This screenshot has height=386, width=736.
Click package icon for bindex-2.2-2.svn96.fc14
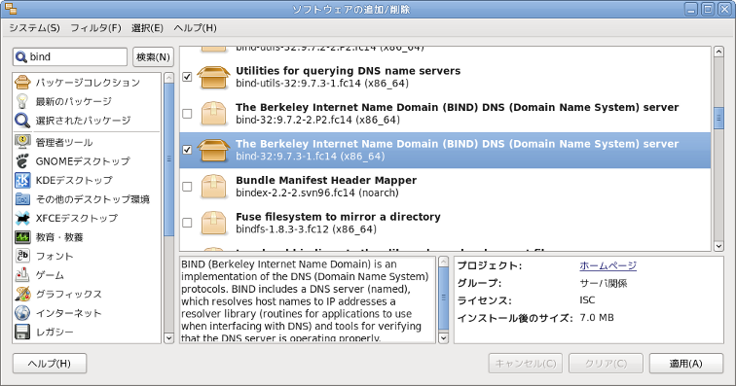pyautogui.click(x=213, y=187)
